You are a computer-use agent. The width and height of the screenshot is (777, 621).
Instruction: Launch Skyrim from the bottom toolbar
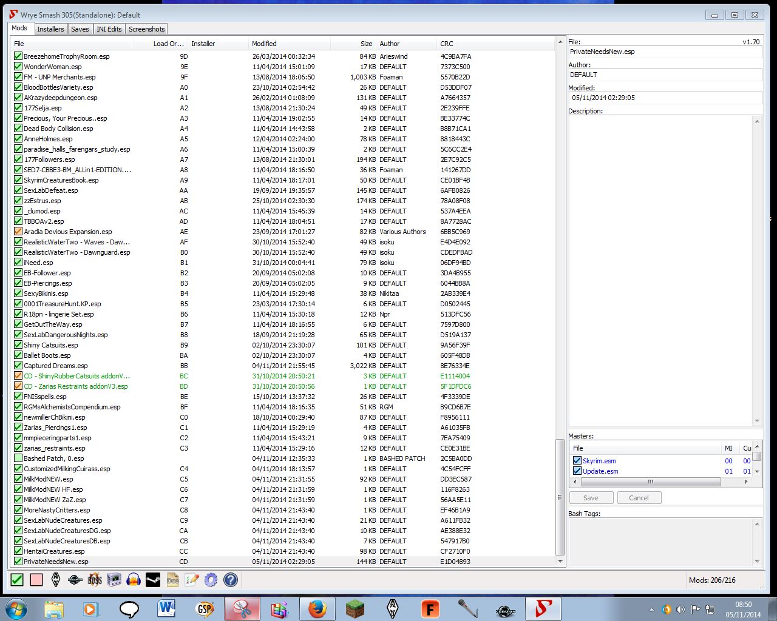pyautogui.click(x=56, y=580)
